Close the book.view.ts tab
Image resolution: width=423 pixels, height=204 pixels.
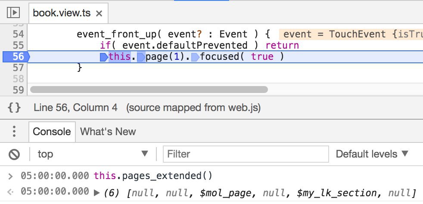click(x=99, y=13)
